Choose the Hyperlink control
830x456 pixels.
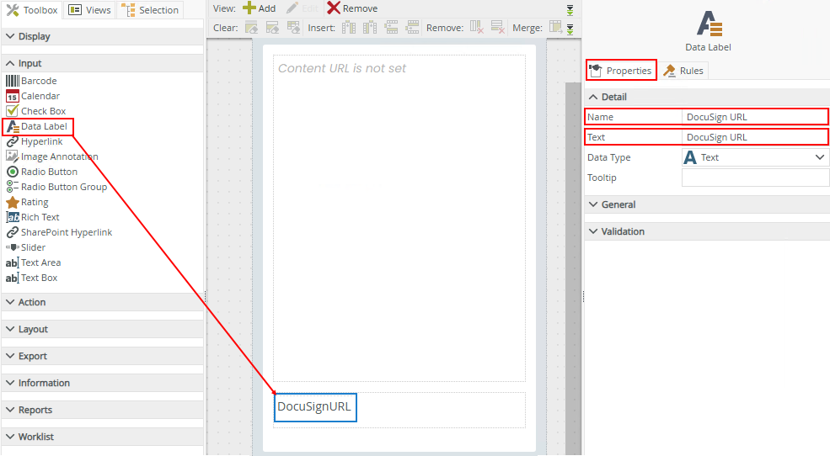35,141
